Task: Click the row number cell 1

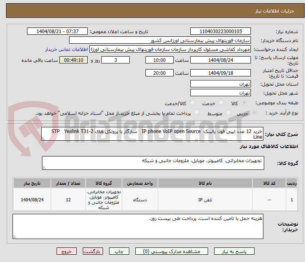Action: pos(292,200)
